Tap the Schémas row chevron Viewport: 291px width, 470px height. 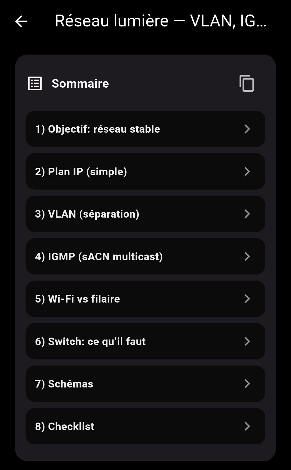(247, 384)
